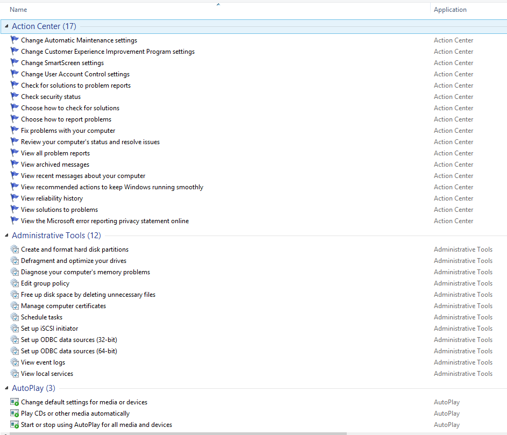The image size is (507, 435).
Task: Open View the Microsoft error reporting privacy statement online
Action: (x=105, y=221)
